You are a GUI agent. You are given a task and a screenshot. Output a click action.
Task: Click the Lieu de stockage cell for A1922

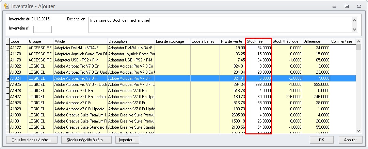click(173, 66)
